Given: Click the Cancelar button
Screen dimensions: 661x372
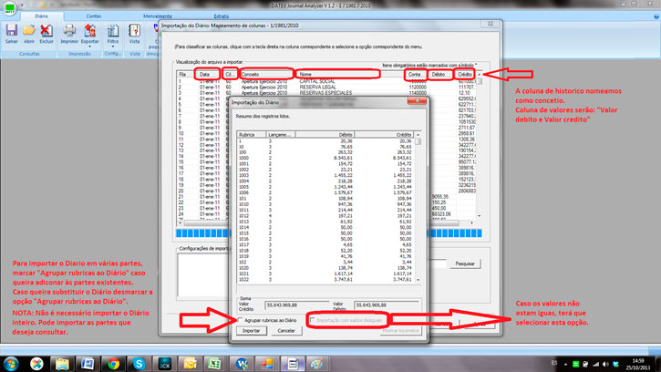Looking at the screenshot, I should coord(286,331).
